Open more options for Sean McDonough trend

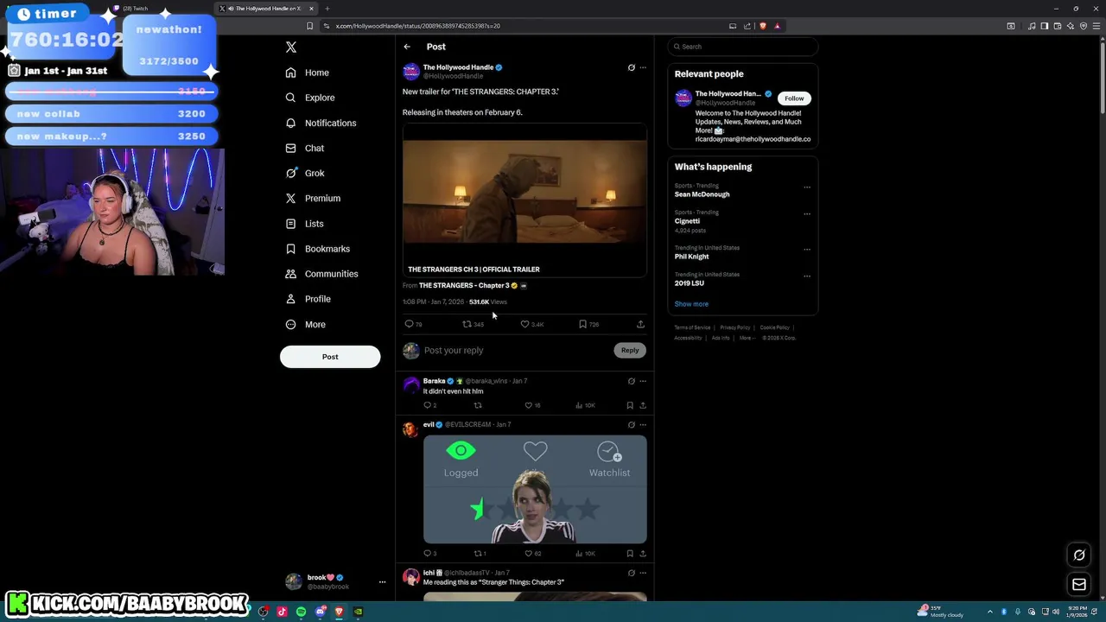(x=807, y=187)
